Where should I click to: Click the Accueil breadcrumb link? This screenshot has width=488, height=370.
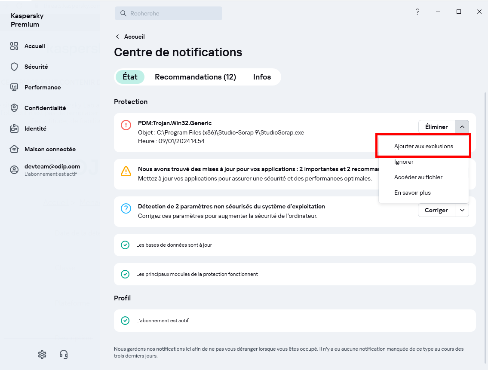coord(135,37)
